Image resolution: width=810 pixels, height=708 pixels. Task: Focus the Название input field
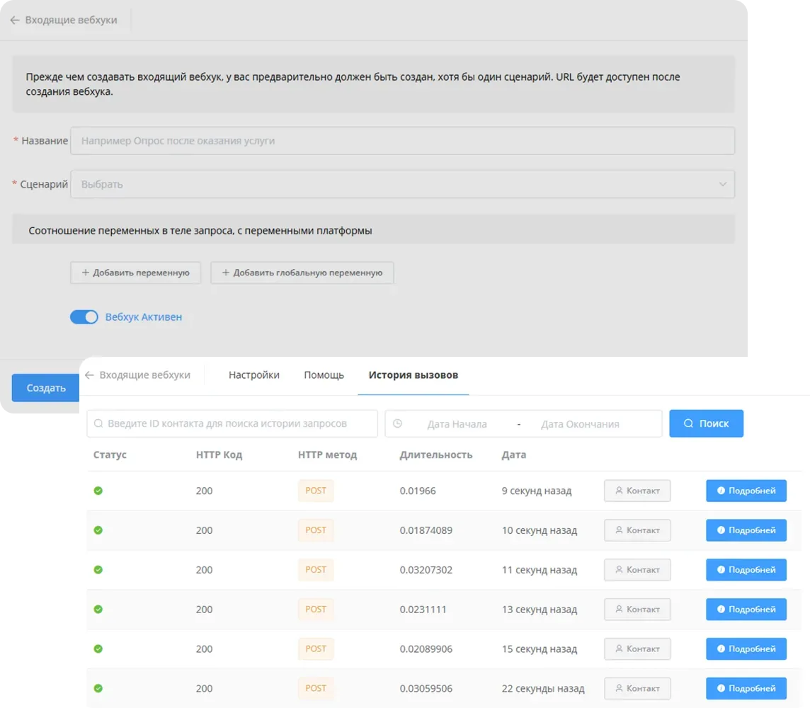(x=402, y=140)
